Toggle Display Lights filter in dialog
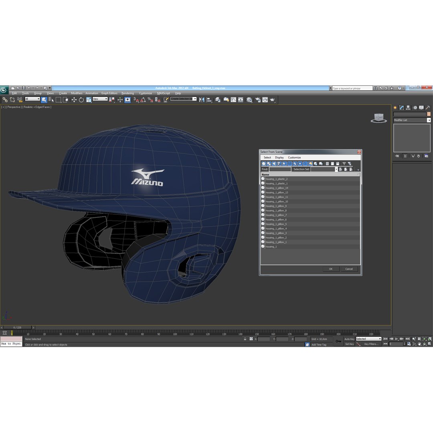Image resolution: width=433 pixels, height=433 pixels. click(274, 164)
